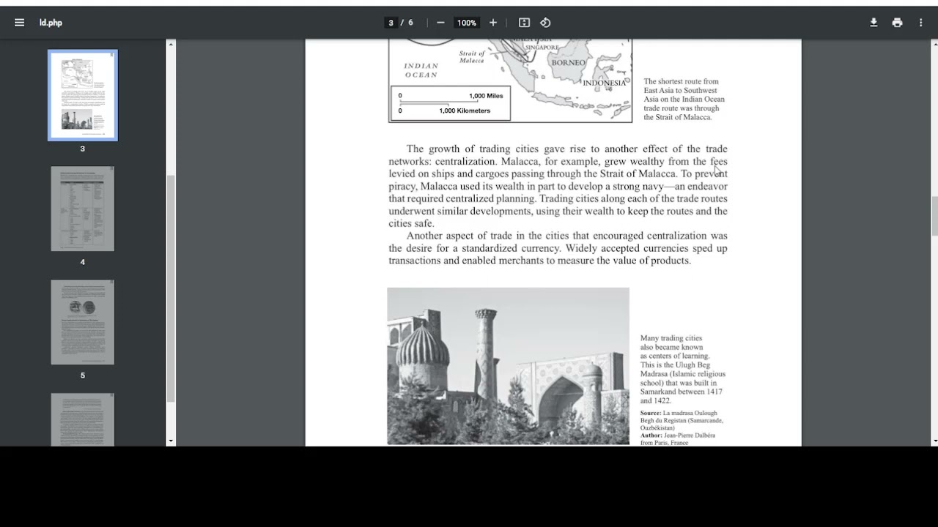Open the more actions kebab menu
Image resolution: width=938 pixels, height=527 pixels.
920,23
